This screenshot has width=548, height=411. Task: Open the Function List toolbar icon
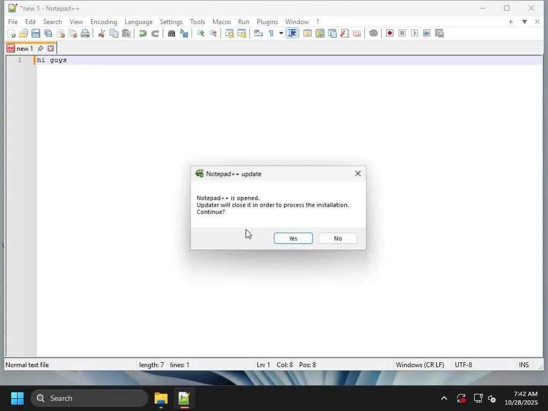click(x=345, y=33)
